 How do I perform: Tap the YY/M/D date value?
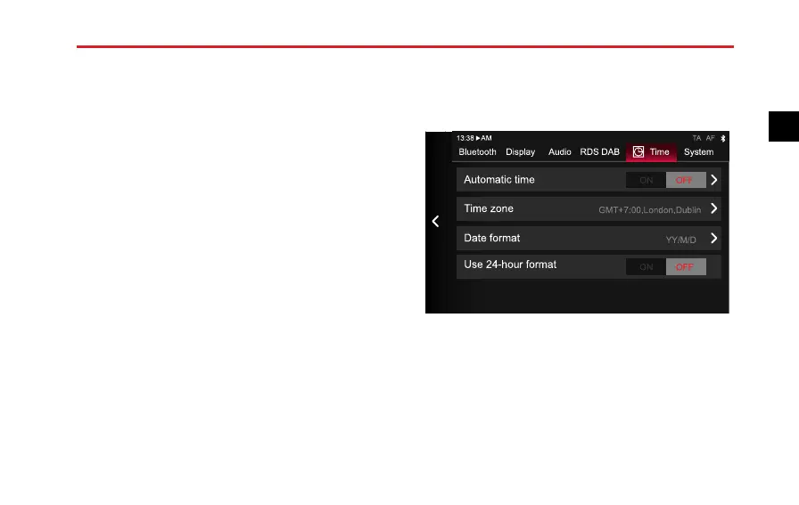point(680,240)
